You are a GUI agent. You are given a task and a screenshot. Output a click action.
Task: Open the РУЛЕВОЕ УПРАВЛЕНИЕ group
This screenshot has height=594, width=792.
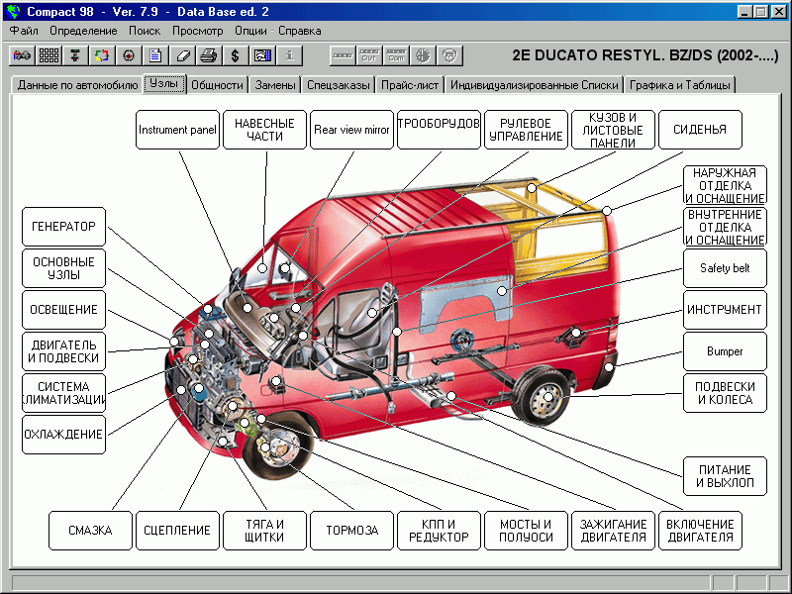tap(526, 130)
